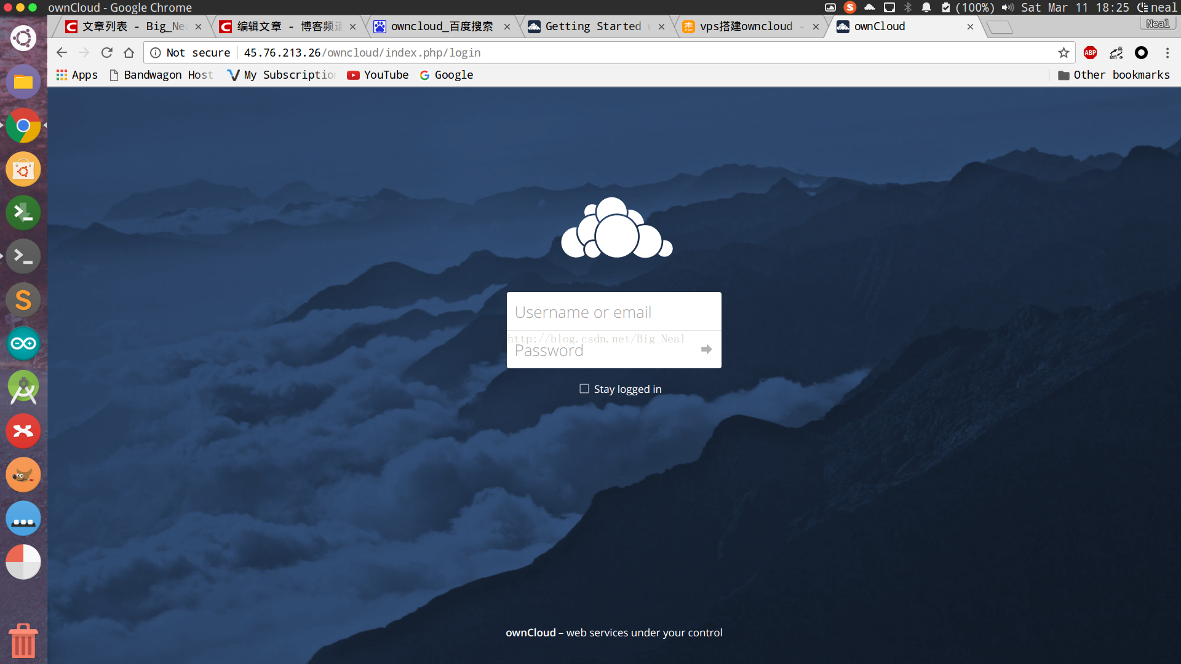Go to browser home page icon
The width and height of the screenshot is (1181, 664).
coord(129,53)
